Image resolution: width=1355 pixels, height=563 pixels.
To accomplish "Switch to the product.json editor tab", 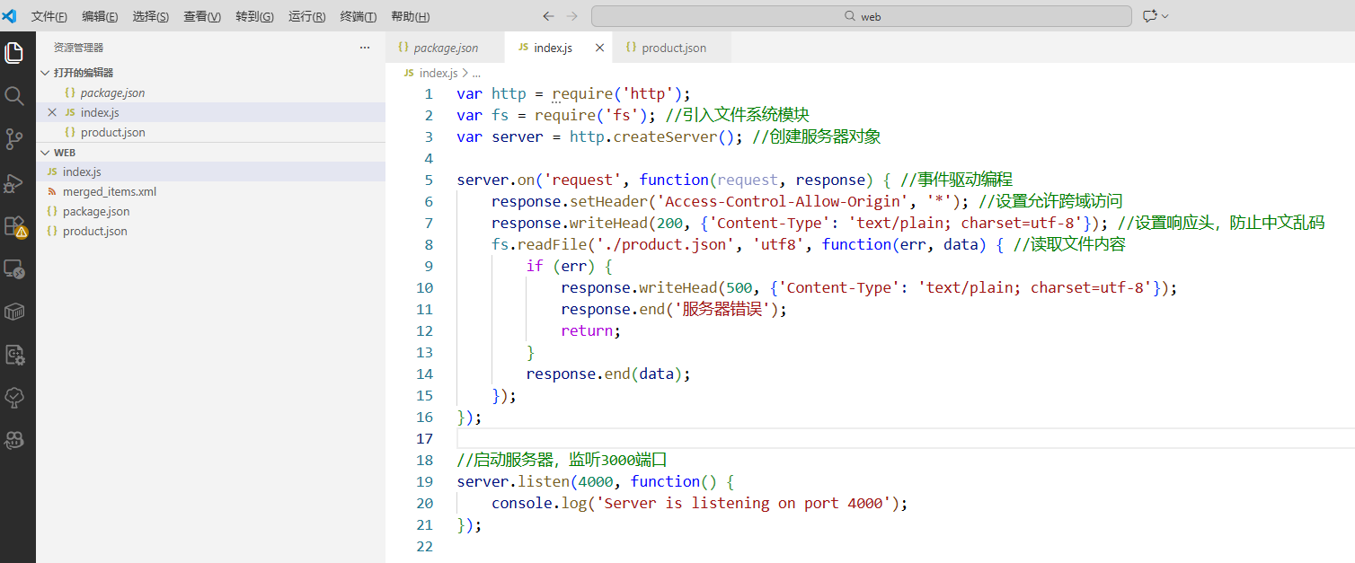I will pos(673,48).
